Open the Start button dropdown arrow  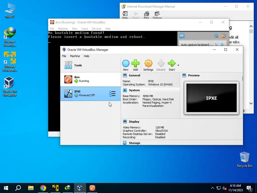pyautogui.click(x=178, y=65)
